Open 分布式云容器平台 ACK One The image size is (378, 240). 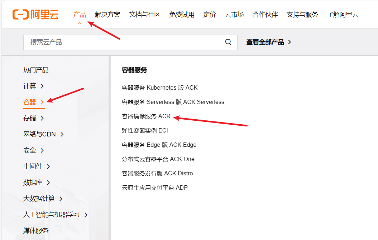pyautogui.click(x=158, y=159)
